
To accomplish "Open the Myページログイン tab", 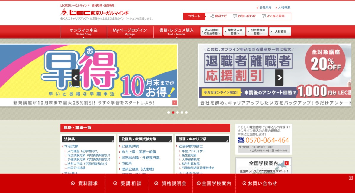I will click(130, 32).
